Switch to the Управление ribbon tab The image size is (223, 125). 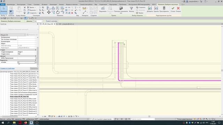[x=103, y=5]
